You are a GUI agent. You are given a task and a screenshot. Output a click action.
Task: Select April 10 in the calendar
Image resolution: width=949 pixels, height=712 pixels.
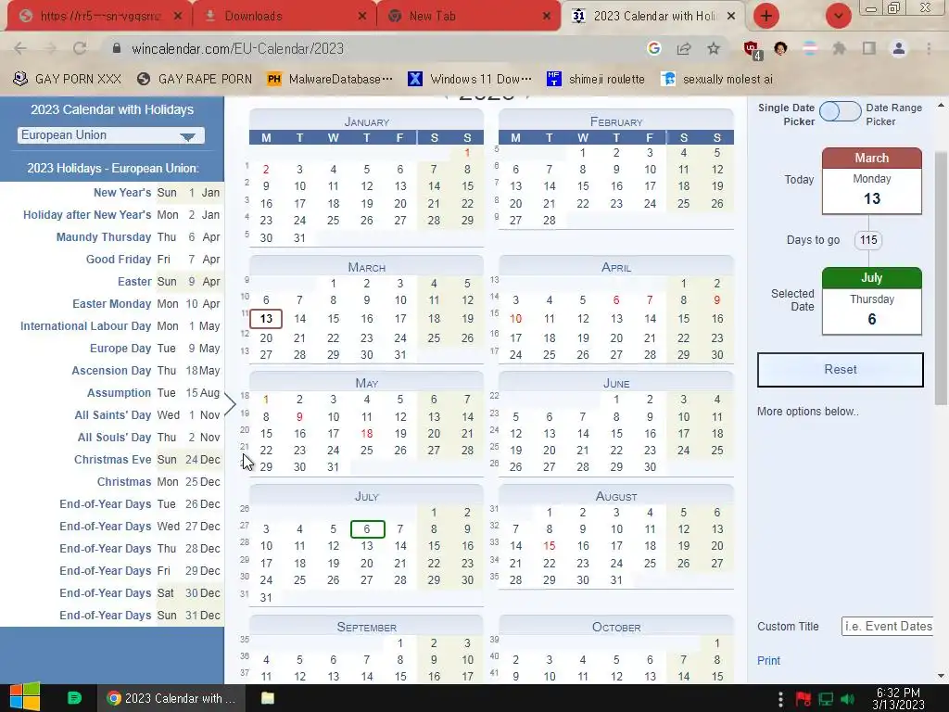tap(515, 319)
